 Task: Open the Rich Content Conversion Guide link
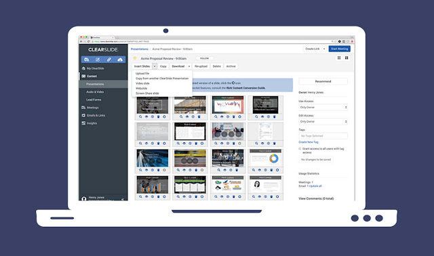coord(245,88)
